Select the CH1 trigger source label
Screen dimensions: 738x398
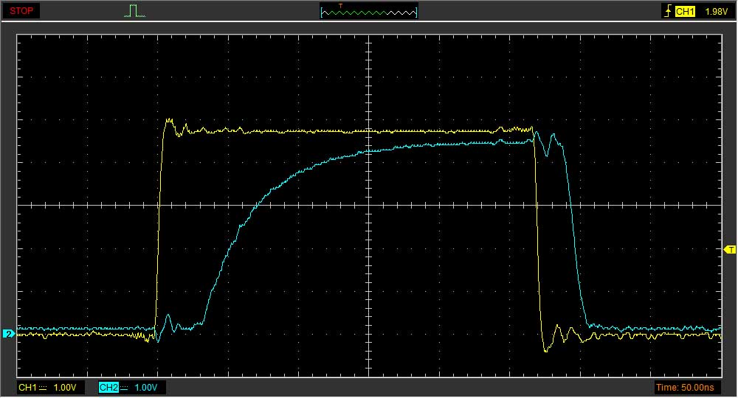point(686,11)
